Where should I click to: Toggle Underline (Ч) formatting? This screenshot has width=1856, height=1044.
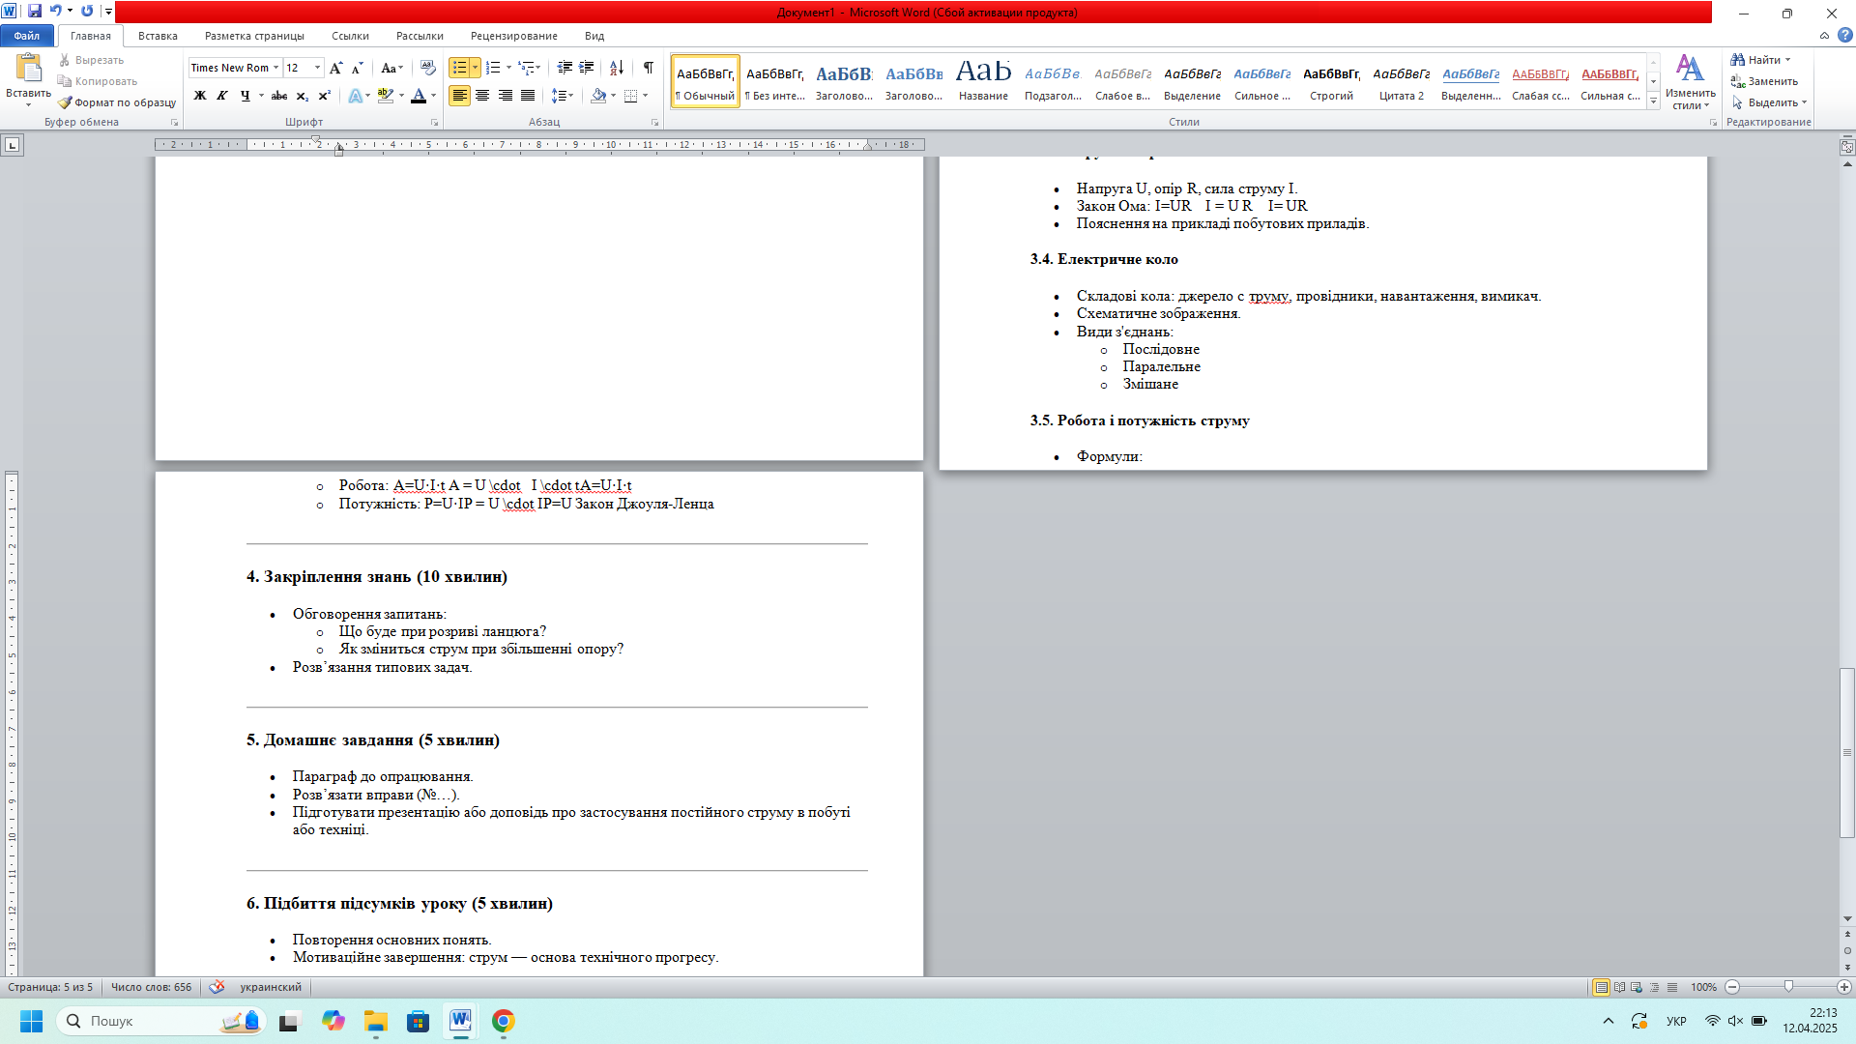point(246,96)
